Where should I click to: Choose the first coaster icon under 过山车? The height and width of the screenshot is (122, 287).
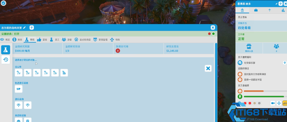[19, 73]
